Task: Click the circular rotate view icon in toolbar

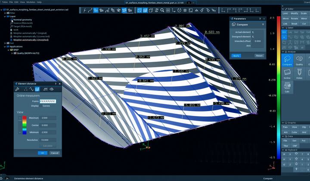Action: point(179,10)
